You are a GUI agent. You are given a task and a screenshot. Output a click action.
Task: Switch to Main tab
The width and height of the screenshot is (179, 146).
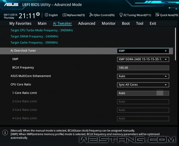(x=42, y=23)
